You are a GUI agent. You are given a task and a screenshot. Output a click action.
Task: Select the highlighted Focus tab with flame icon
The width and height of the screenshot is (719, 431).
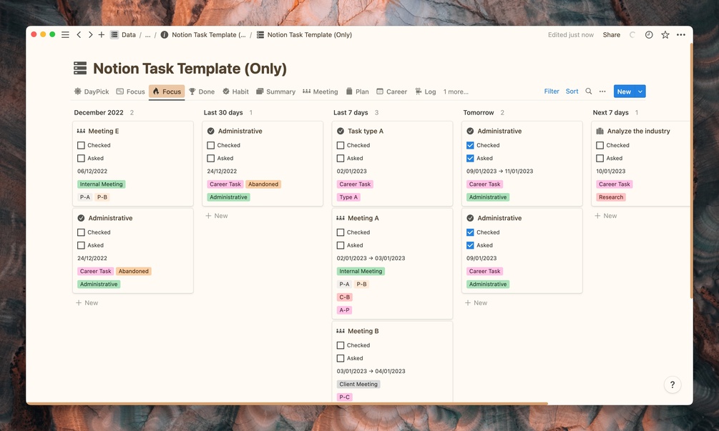tap(167, 91)
